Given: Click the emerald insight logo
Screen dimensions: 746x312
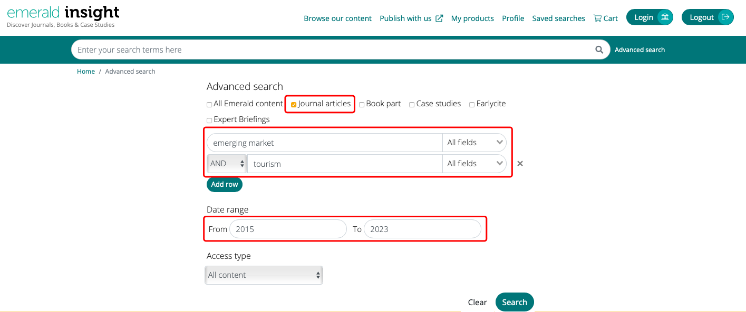Looking at the screenshot, I should (63, 16).
